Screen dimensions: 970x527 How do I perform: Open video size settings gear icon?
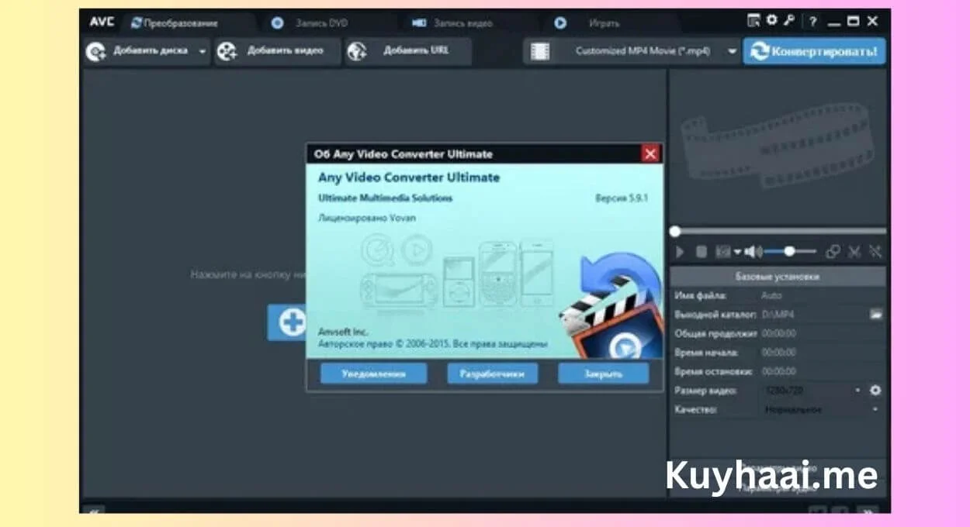click(876, 391)
